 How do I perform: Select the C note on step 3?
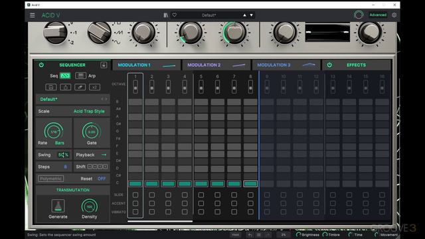click(168, 184)
